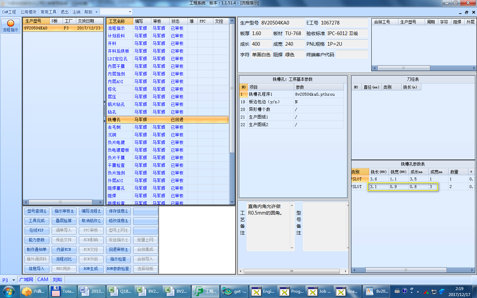
Task: Click the 直径(mm) column header in 刀径表
Action: coord(371,87)
